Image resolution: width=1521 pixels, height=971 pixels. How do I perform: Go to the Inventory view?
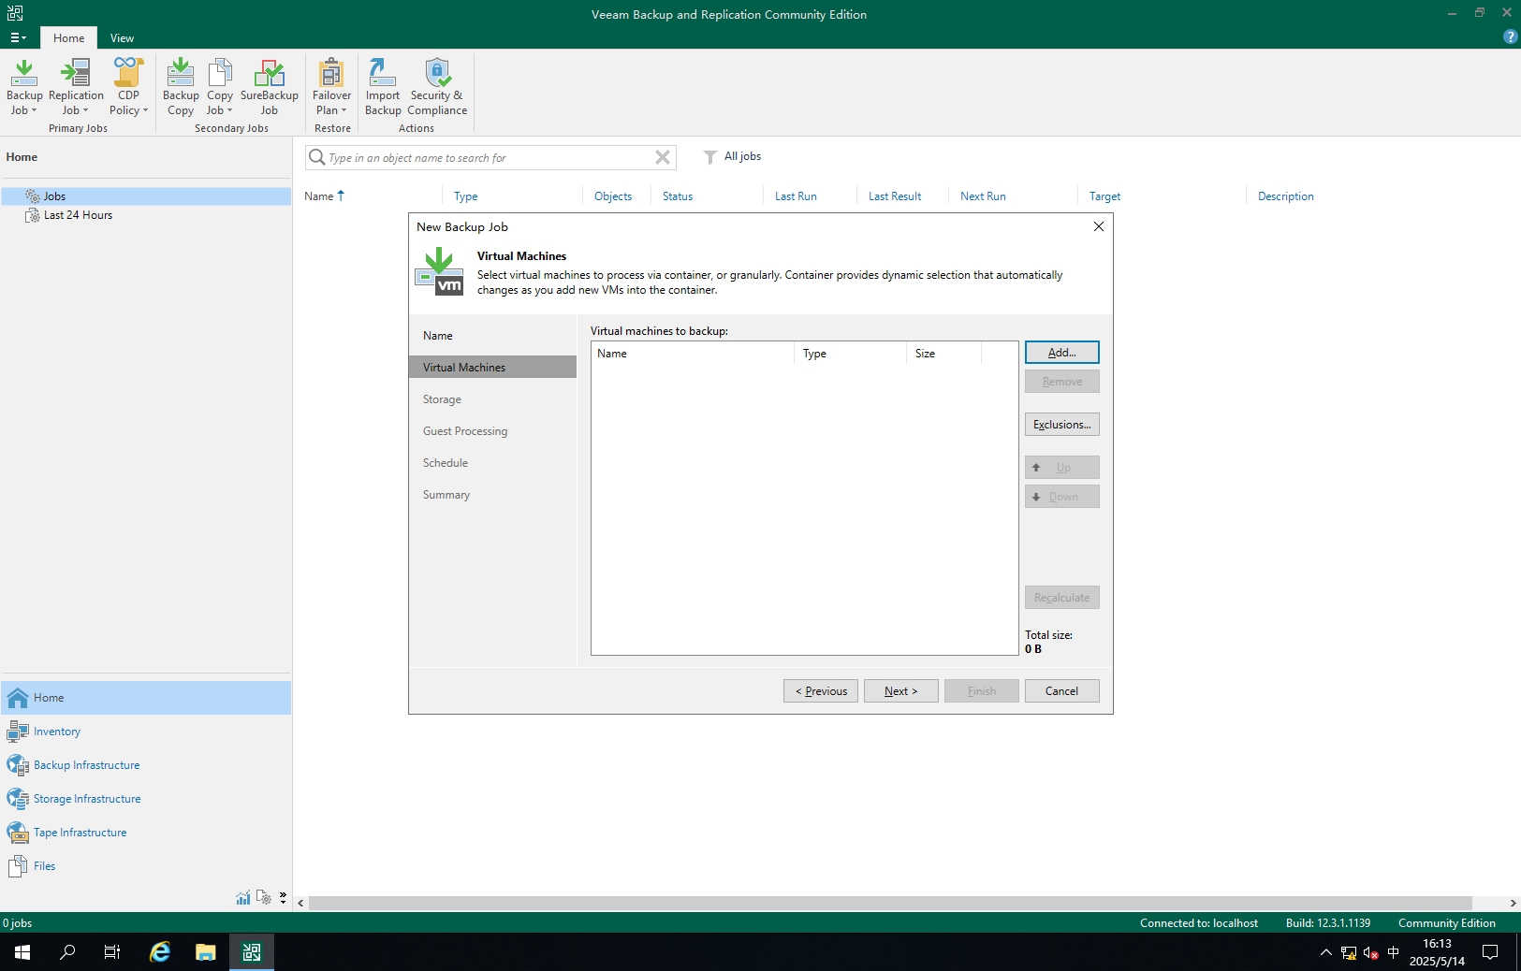pos(56,732)
